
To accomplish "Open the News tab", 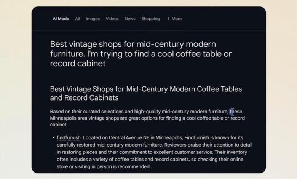I will tap(130, 19).
